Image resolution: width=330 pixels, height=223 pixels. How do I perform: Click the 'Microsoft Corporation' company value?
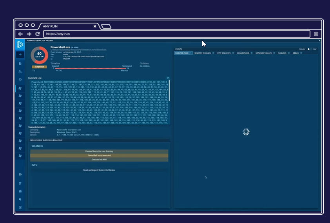coord(69,130)
